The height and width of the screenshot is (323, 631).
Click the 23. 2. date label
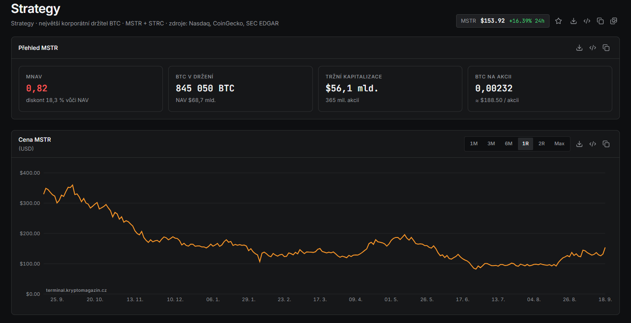click(x=284, y=299)
